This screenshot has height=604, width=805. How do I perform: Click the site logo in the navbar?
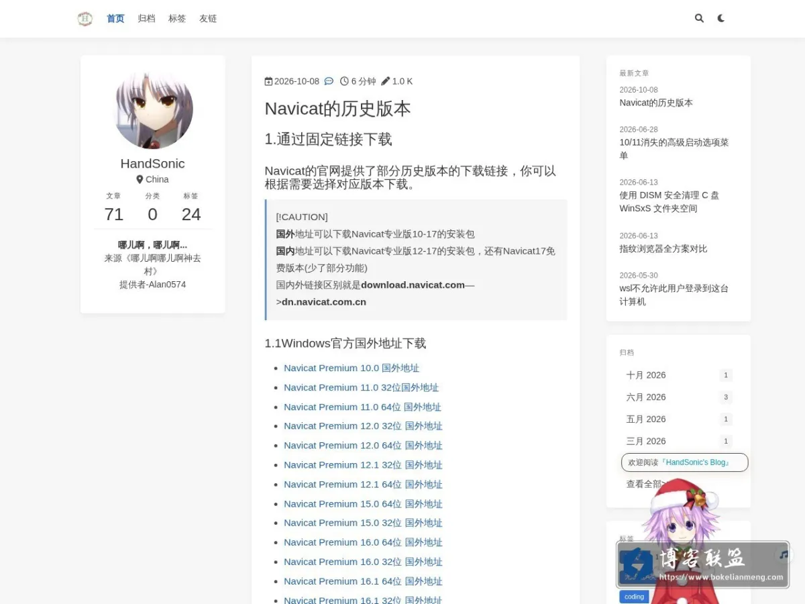click(85, 19)
